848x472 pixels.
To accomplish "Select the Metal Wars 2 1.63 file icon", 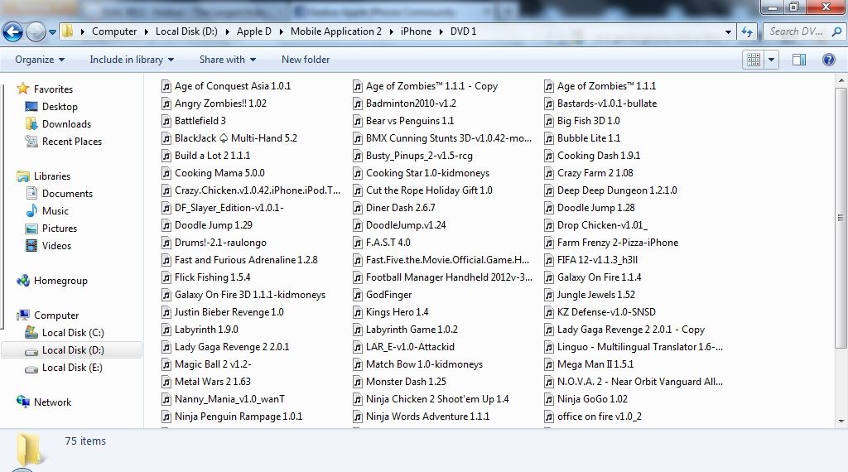I will pyautogui.click(x=166, y=382).
